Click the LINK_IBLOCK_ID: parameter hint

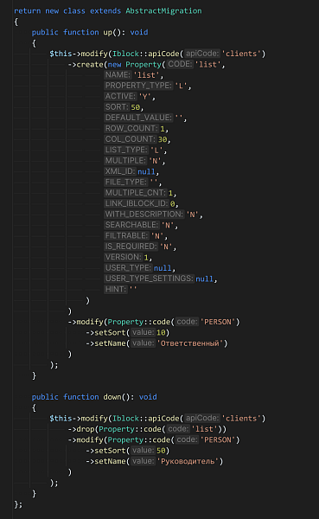(137, 203)
